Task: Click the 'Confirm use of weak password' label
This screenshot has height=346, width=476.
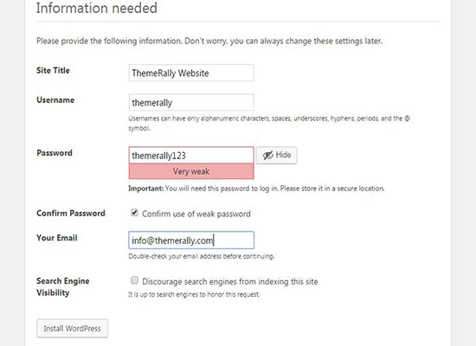Action: coord(196,214)
